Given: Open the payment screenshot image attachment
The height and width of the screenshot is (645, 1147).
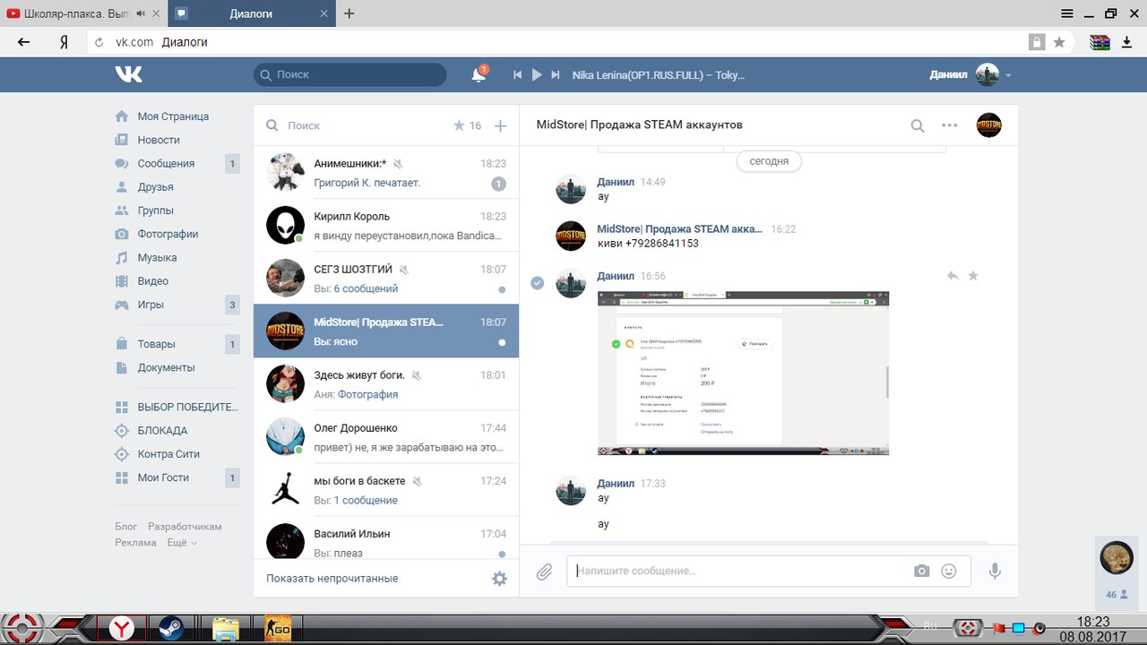Looking at the screenshot, I should tap(743, 374).
